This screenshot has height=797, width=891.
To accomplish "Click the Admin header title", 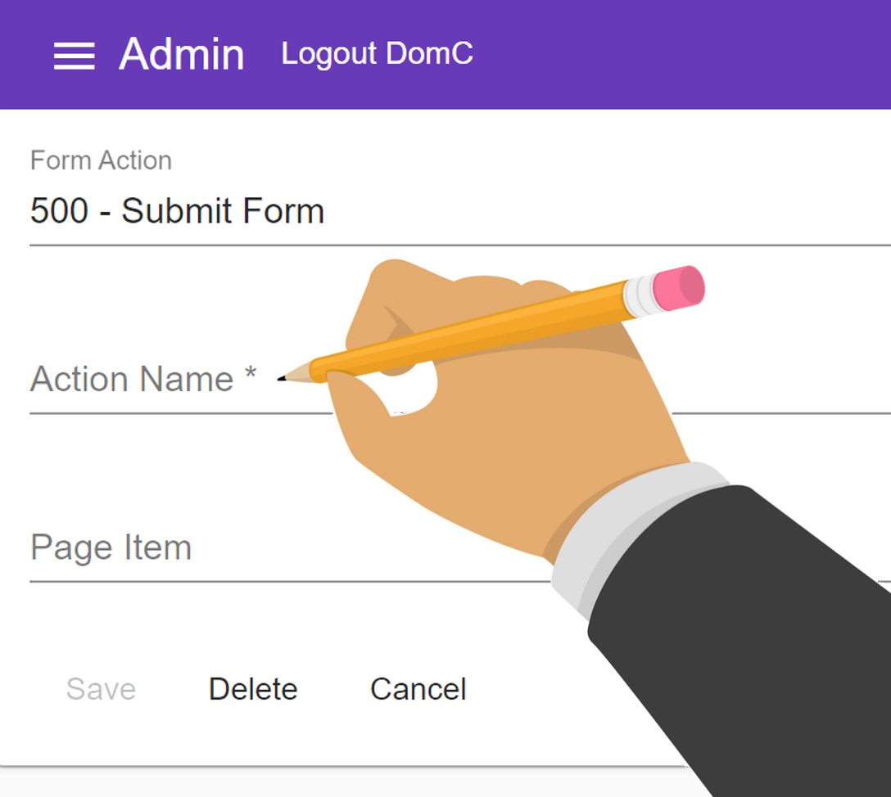I will pyautogui.click(x=182, y=55).
